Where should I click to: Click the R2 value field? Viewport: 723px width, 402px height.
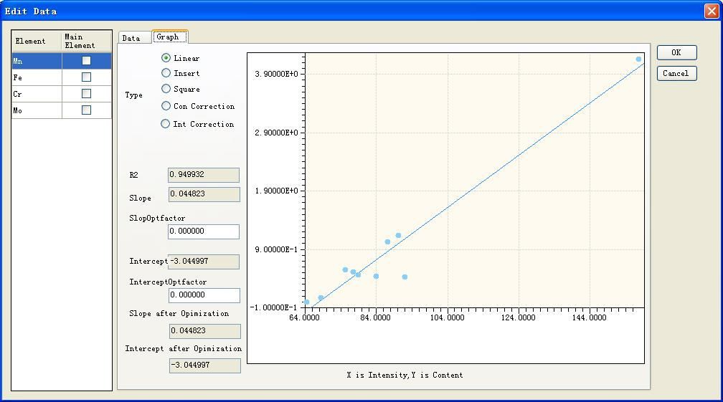pyautogui.click(x=204, y=175)
